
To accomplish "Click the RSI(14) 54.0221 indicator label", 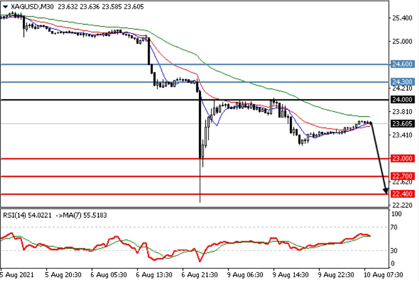I will (x=27, y=215).
